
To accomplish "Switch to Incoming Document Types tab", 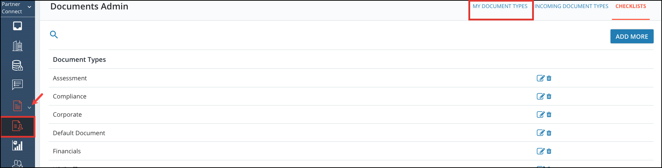I will click(571, 6).
